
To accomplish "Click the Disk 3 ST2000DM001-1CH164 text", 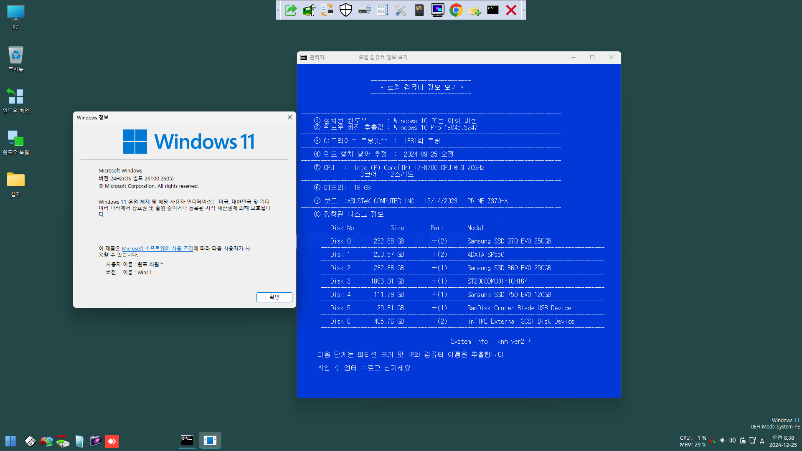I will [497, 281].
